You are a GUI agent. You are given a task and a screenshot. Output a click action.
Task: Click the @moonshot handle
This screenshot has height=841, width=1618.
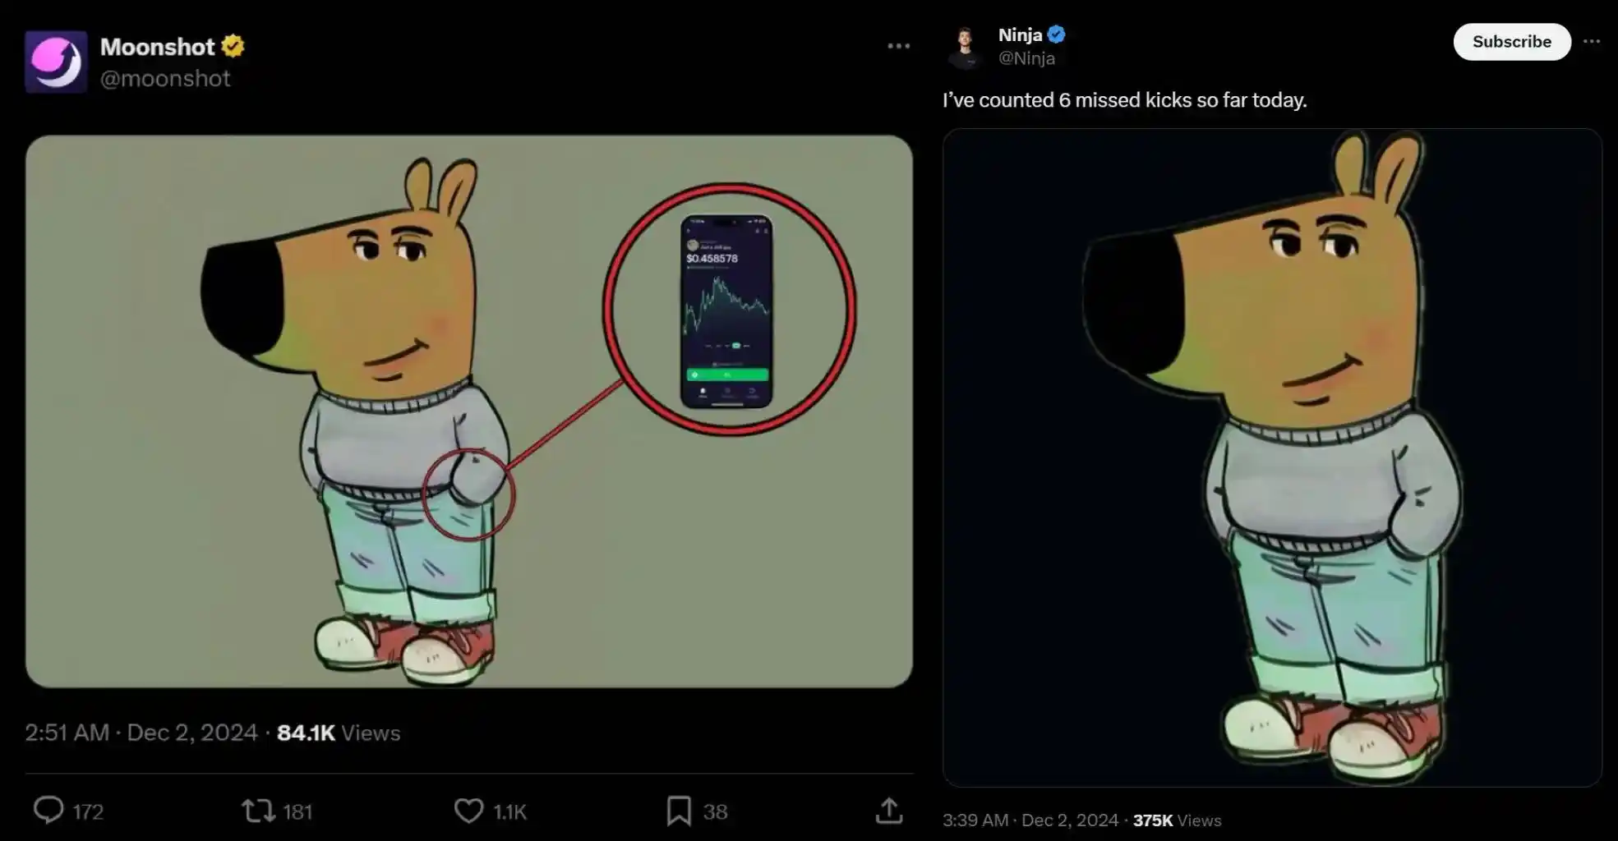[x=165, y=79]
